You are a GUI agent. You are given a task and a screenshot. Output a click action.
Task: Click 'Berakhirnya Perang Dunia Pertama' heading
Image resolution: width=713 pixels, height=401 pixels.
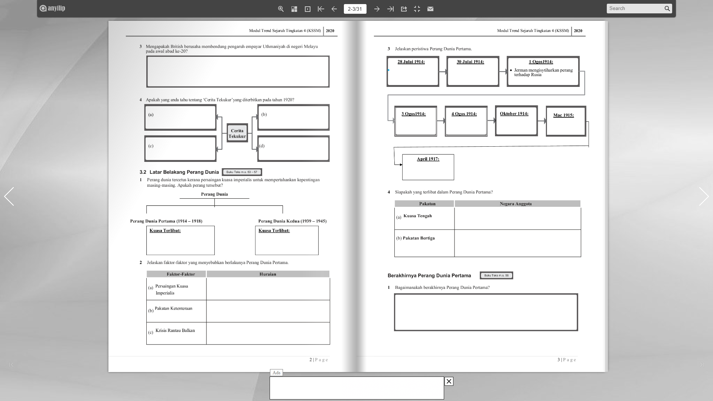pyautogui.click(x=429, y=276)
